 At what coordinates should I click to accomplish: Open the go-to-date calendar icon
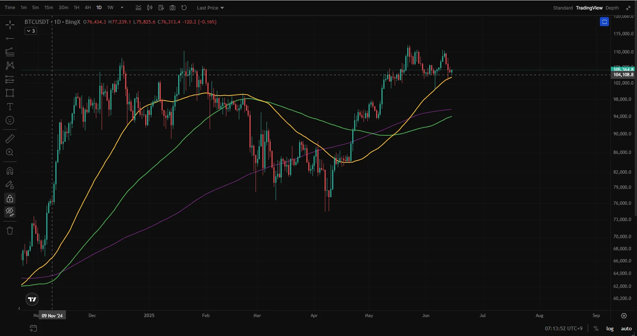[33, 328]
